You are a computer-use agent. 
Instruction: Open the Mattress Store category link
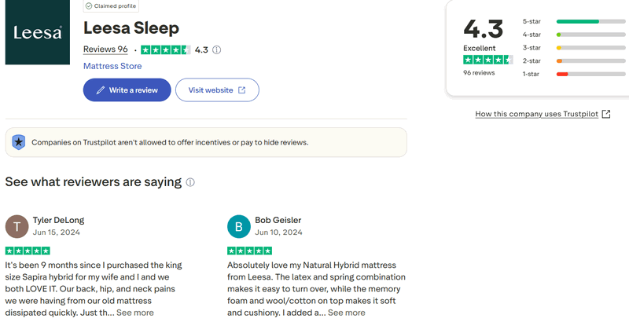pyautogui.click(x=112, y=66)
